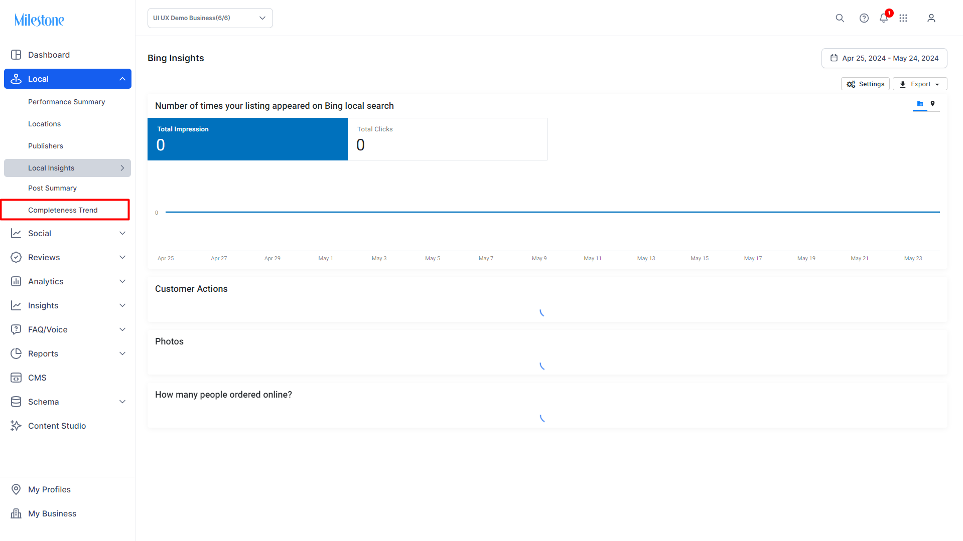
Task: Open My Business link
Action: 52,513
